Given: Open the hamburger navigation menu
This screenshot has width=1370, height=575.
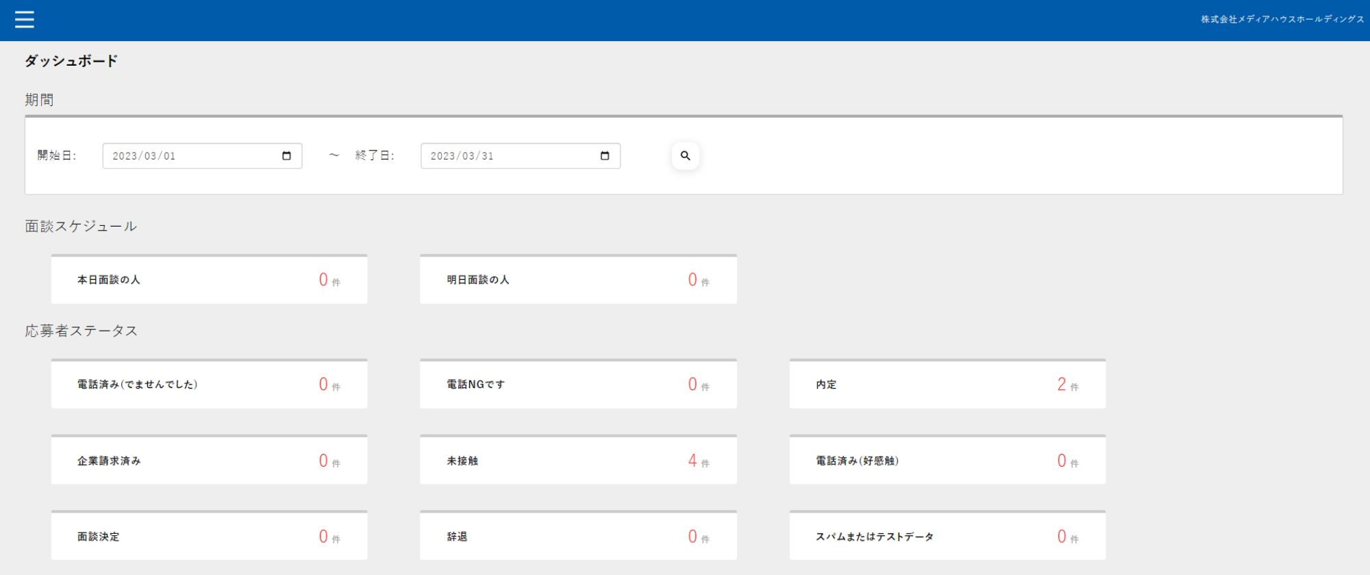Looking at the screenshot, I should pos(24,20).
